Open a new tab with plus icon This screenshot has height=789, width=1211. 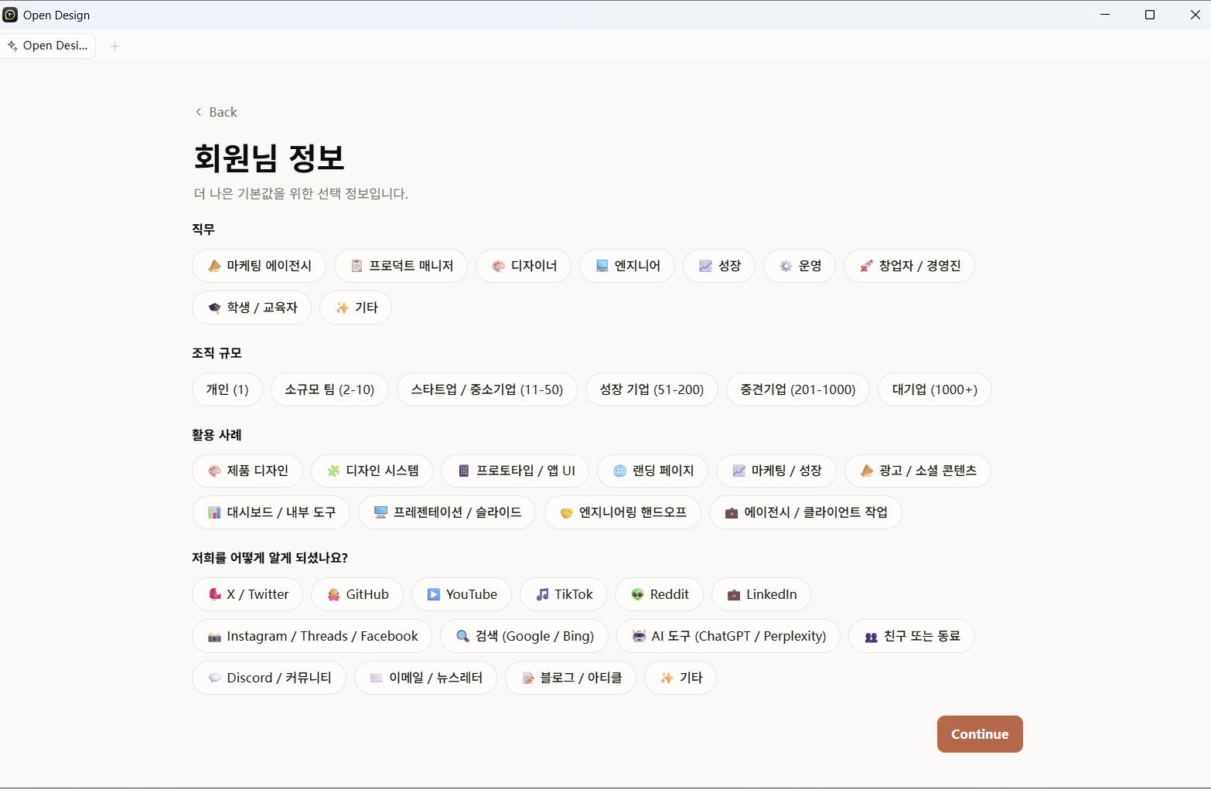[115, 46]
